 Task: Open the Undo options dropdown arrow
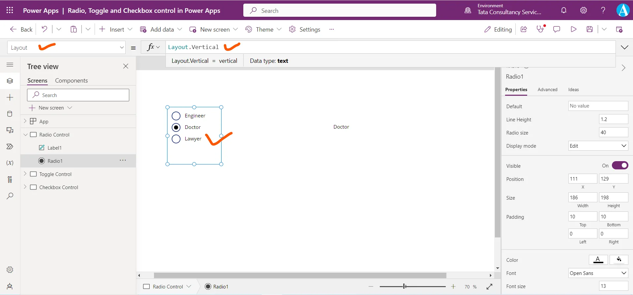59,29
